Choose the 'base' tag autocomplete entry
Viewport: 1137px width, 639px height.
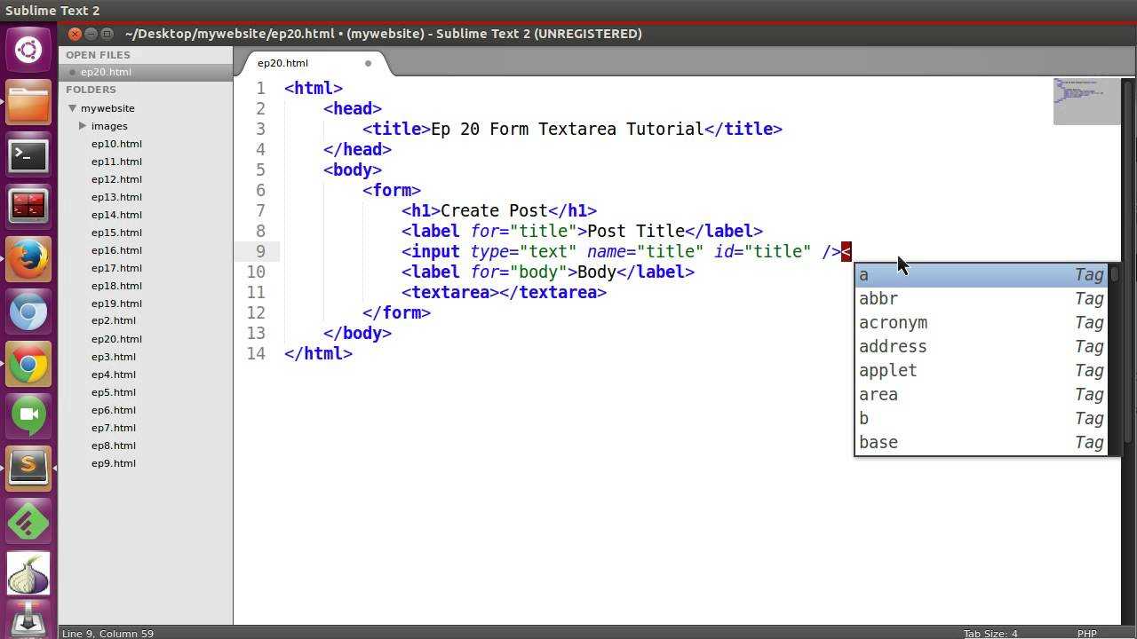click(x=982, y=443)
